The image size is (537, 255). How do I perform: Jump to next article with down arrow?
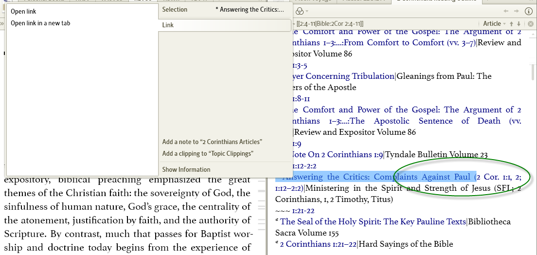[x=519, y=24]
